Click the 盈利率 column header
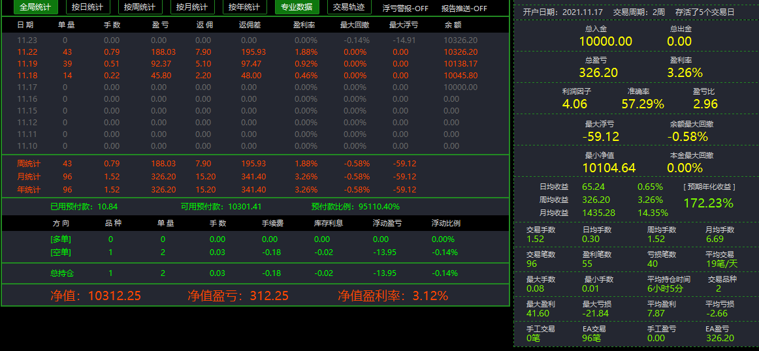This screenshot has width=759, height=351. coord(305,25)
